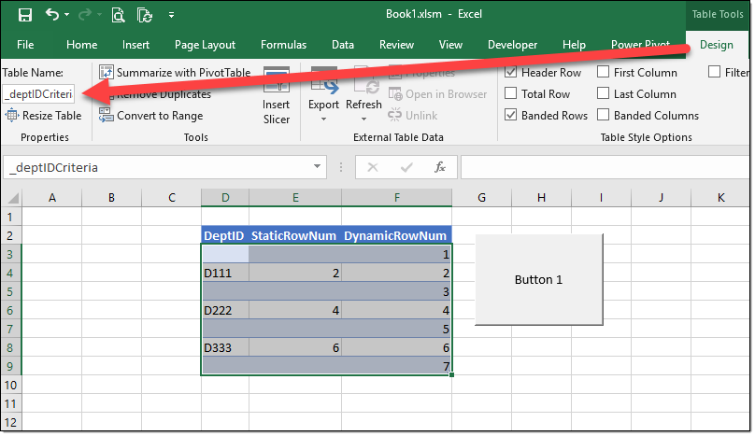755x436 pixels.
Task: Click Button 1 on the worksheet
Action: tap(539, 279)
